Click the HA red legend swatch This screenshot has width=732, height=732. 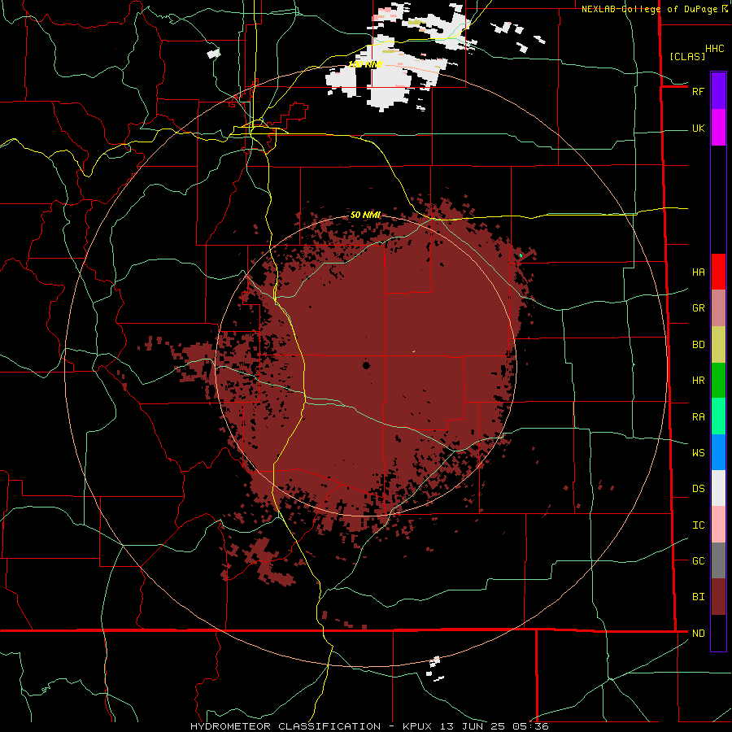pyautogui.click(x=718, y=272)
